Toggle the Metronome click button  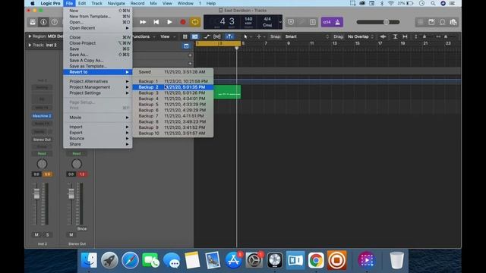[x=337, y=22]
